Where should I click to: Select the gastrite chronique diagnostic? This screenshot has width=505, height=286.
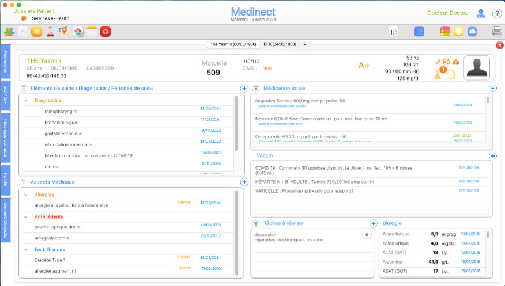click(128, 134)
